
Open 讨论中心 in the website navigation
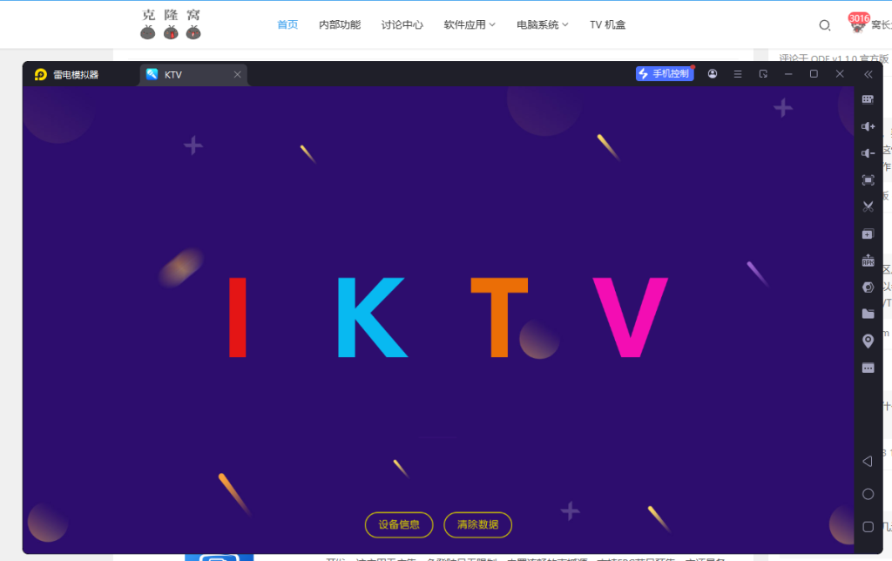(x=402, y=24)
